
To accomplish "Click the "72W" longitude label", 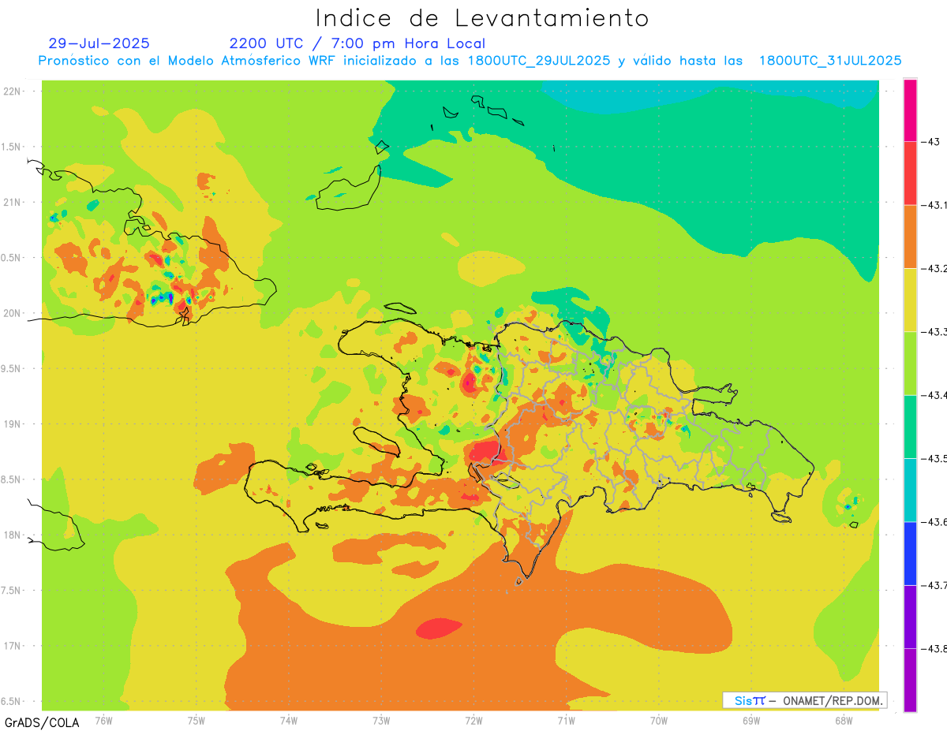I will coord(473,720).
